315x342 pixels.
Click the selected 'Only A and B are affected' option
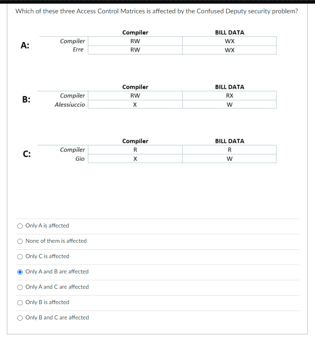point(20,272)
